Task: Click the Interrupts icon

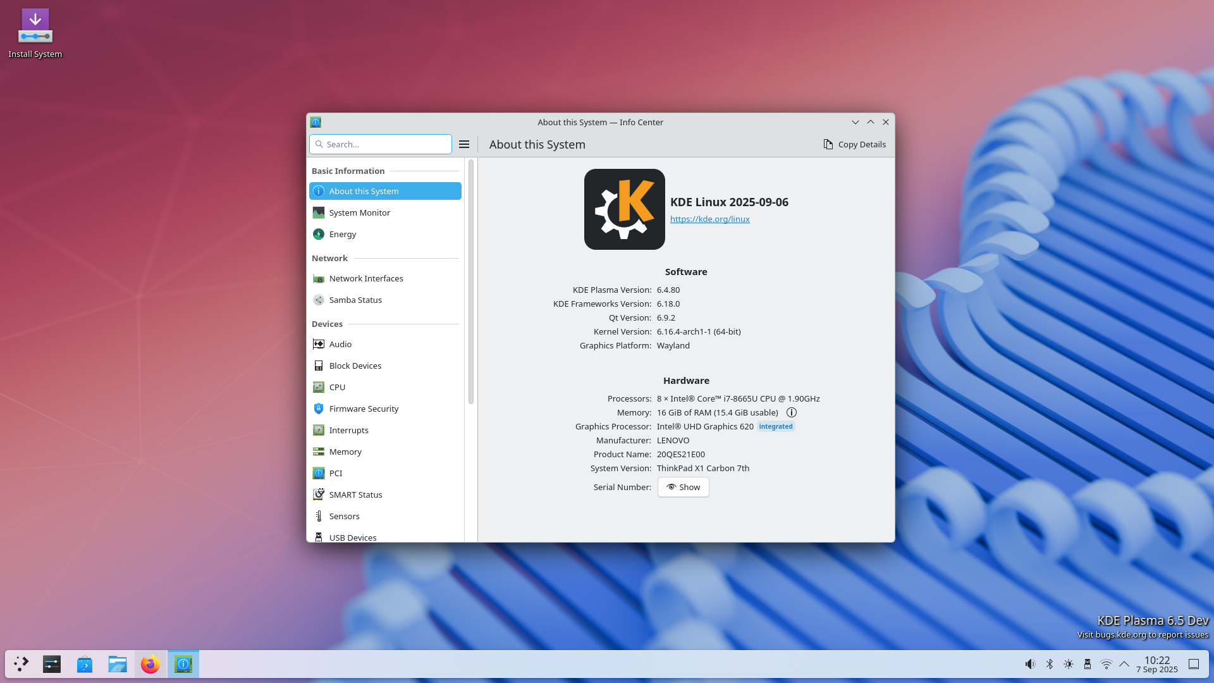Action: click(x=319, y=430)
